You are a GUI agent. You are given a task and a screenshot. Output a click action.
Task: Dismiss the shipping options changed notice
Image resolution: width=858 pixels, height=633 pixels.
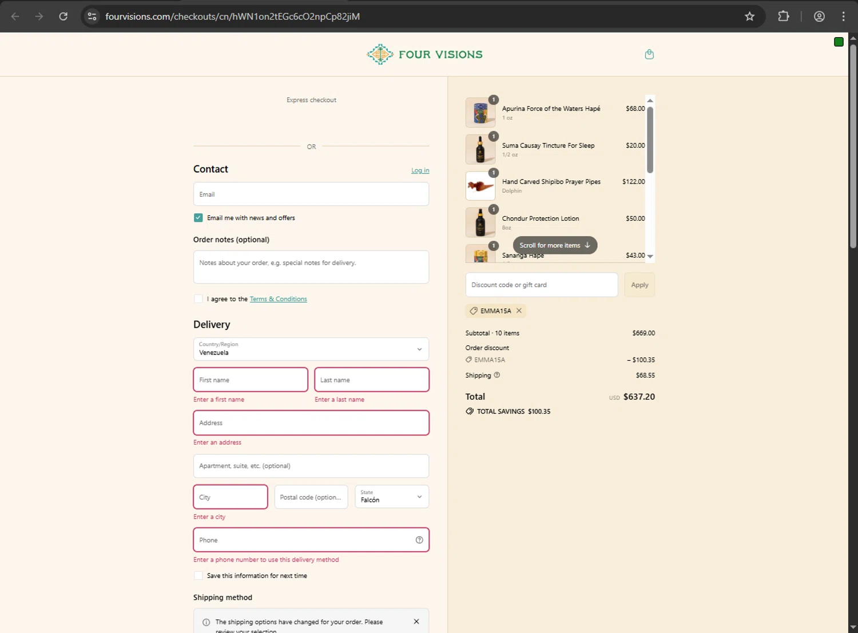pos(416,622)
